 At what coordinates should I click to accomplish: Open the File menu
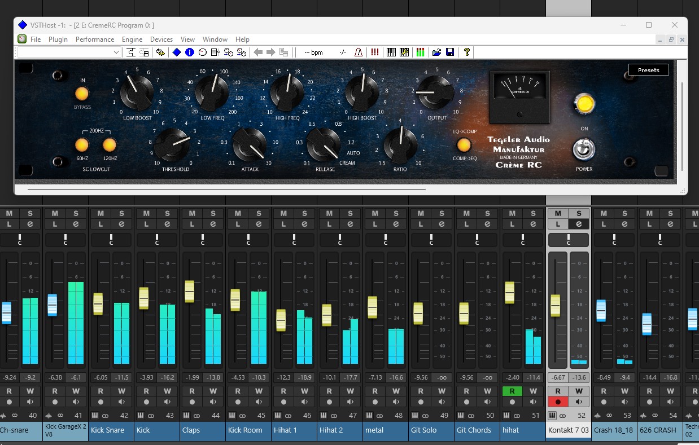click(36, 39)
